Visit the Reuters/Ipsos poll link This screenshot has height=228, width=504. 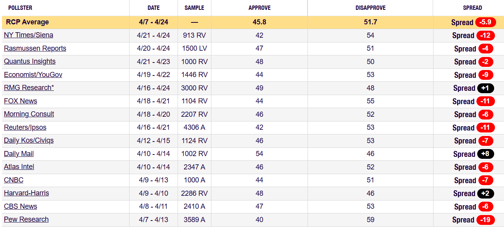25,127
